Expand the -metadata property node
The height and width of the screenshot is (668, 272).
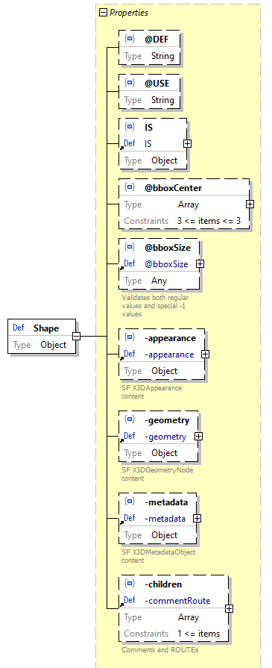(197, 519)
